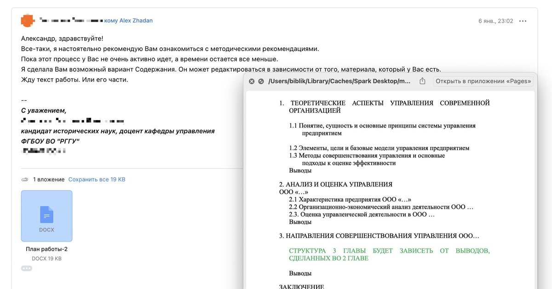Click the line "Жду текст работы. Или его части."
The width and height of the screenshot is (552, 289).
coord(75,80)
